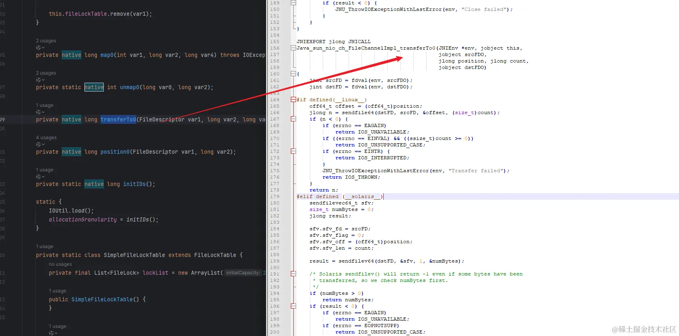Click the AI inlay icon above initIDs method
This screenshot has width=679, height=336.
tap(40, 177)
